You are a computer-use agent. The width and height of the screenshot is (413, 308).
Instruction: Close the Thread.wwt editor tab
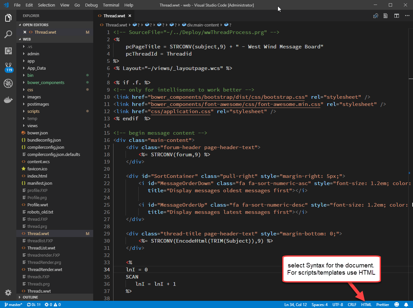click(x=130, y=16)
